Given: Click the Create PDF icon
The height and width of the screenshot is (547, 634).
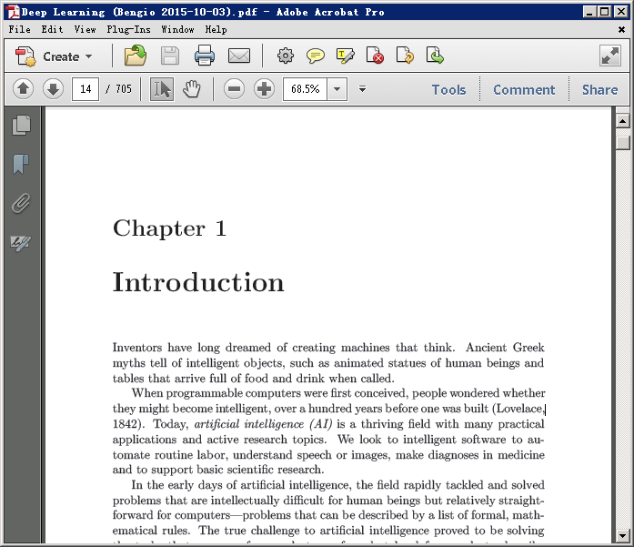Looking at the screenshot, I should point(25,56).
